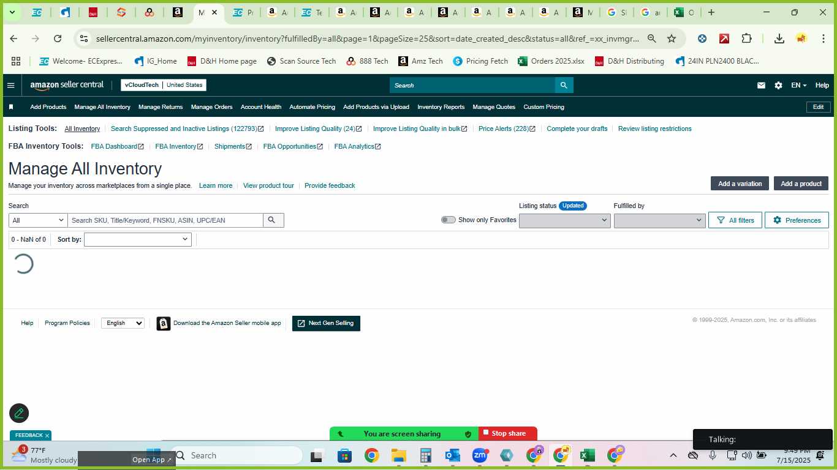Image resolution: width=837 pixels, height=470 pixels.
Task: Click the top Seller Central search field
Action: (472, 85)
